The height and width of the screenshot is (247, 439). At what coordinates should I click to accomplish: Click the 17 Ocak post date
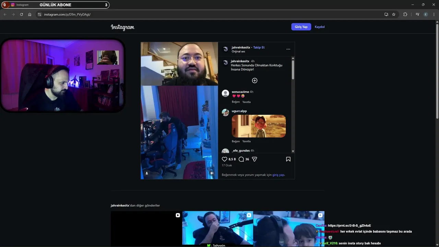click(x=227, y=165)
